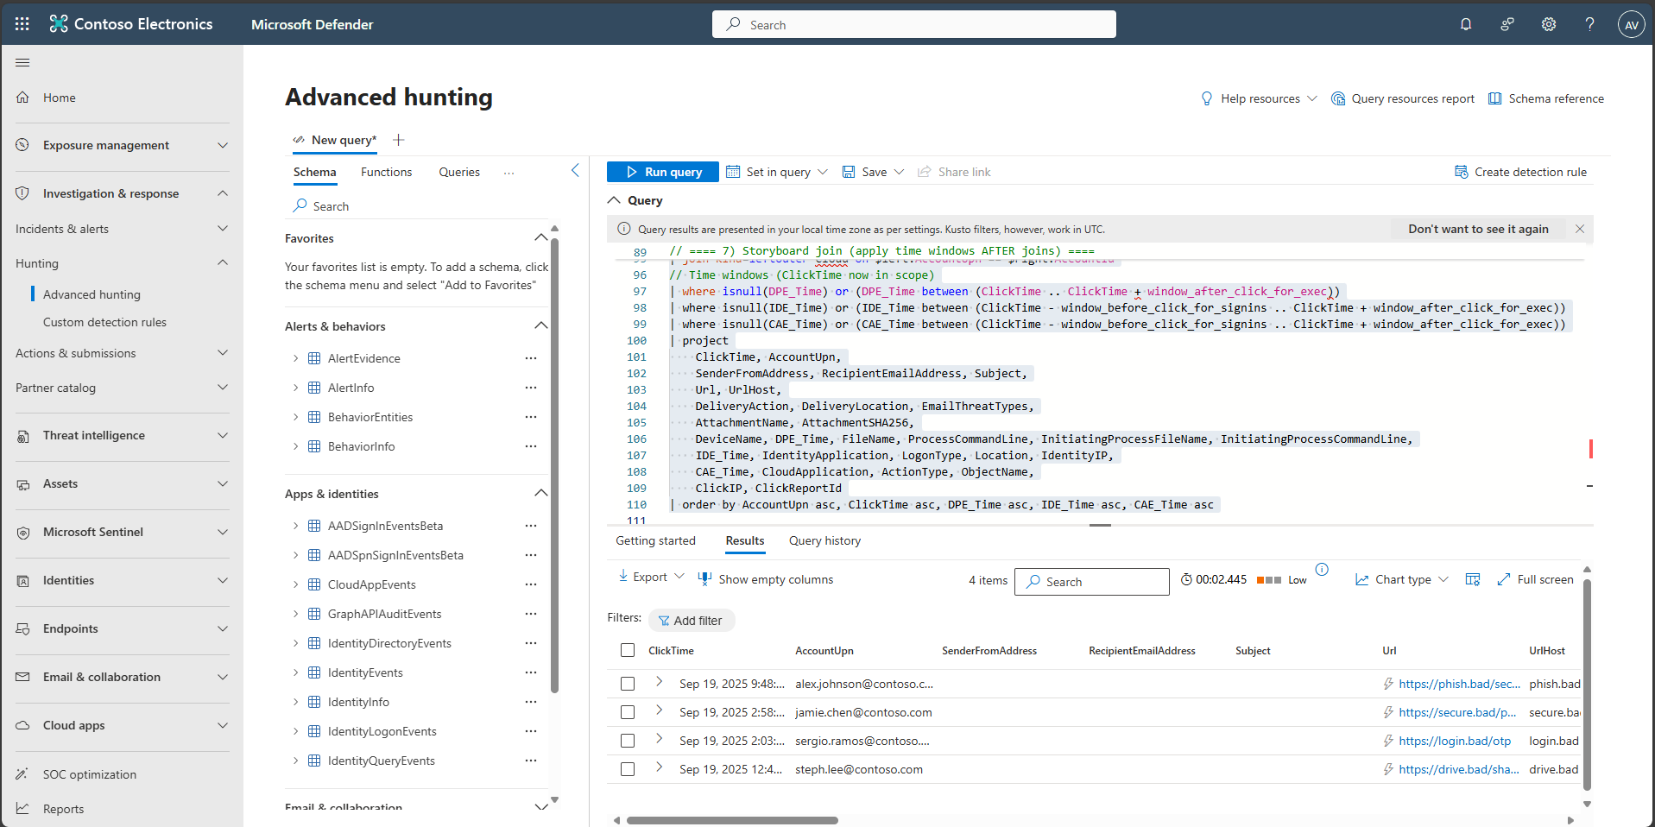Open the app launcher waffle icon
Screen dimensions: 1655x827
click(x=22, y=24)
